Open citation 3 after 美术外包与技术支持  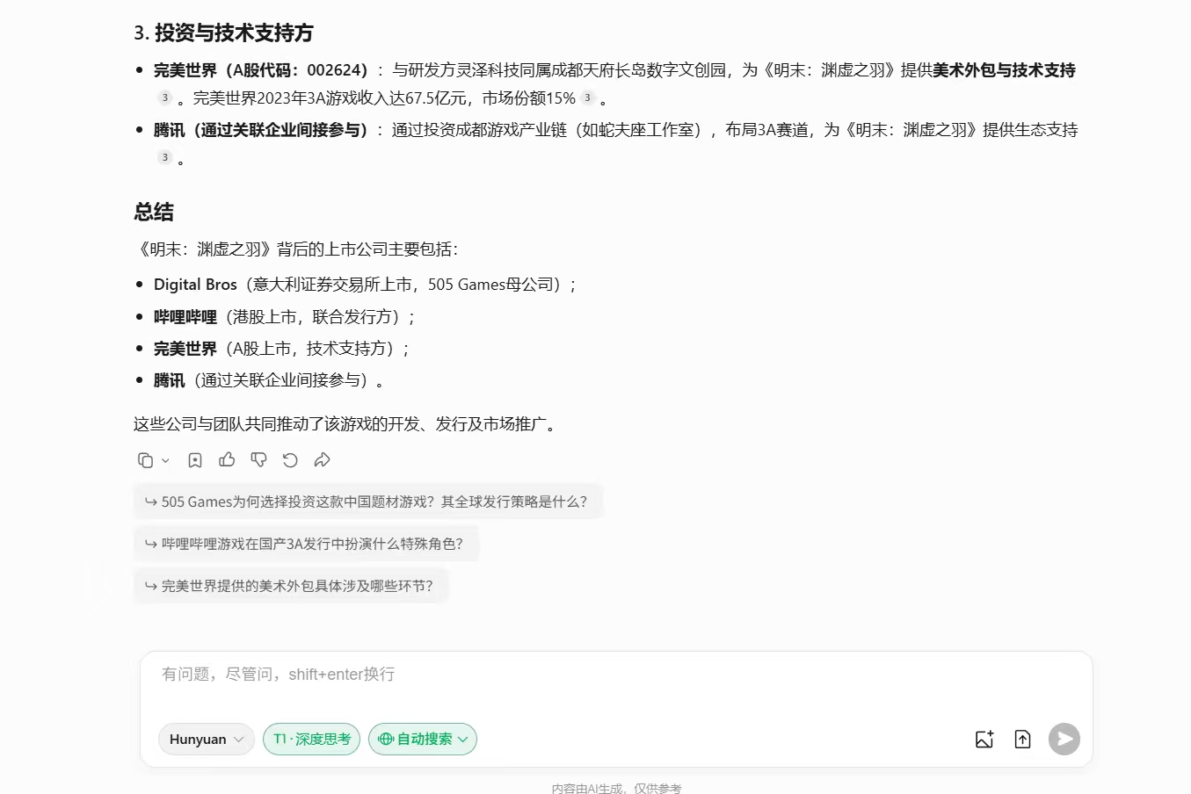[164, 97]
